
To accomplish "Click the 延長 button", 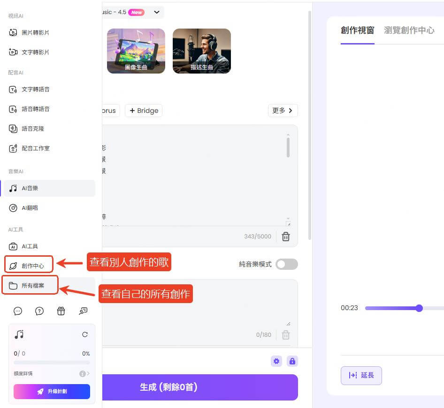I will pyautogui.click(x=361, y=376).
